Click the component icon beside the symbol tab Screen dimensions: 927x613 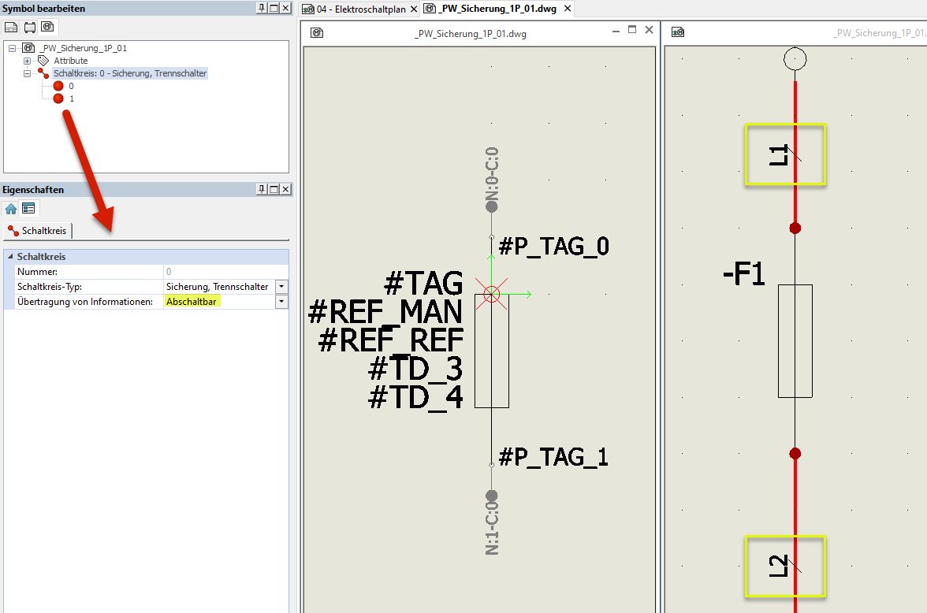click(29, 27)
